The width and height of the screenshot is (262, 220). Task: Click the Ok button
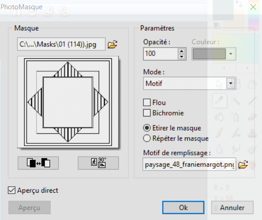point(183,208)
